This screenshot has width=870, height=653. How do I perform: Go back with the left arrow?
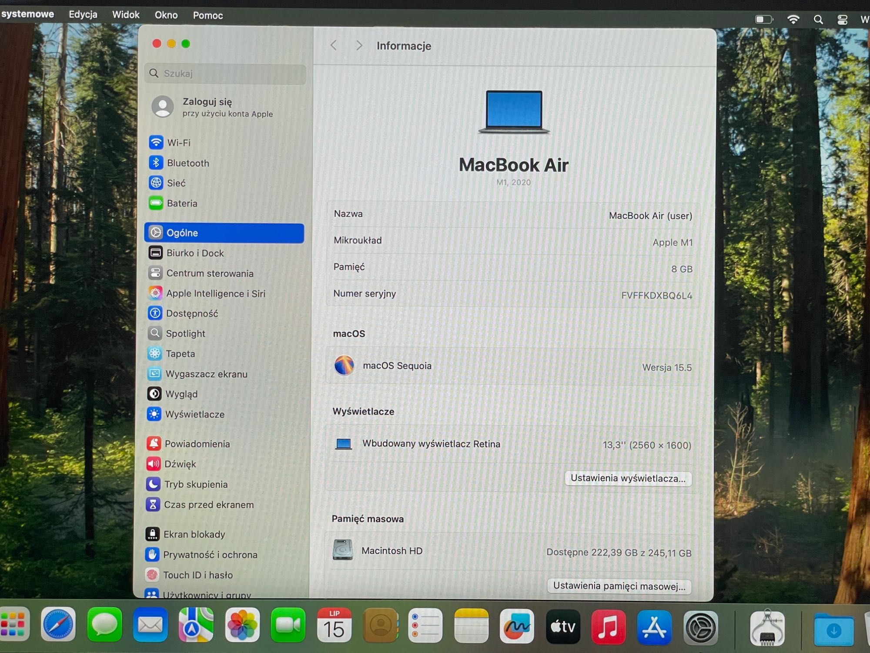pyautogui.click(x=334, y=45)
